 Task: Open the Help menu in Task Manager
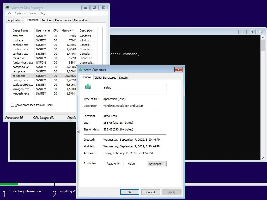pyautogui.click(x=43, y=13)
